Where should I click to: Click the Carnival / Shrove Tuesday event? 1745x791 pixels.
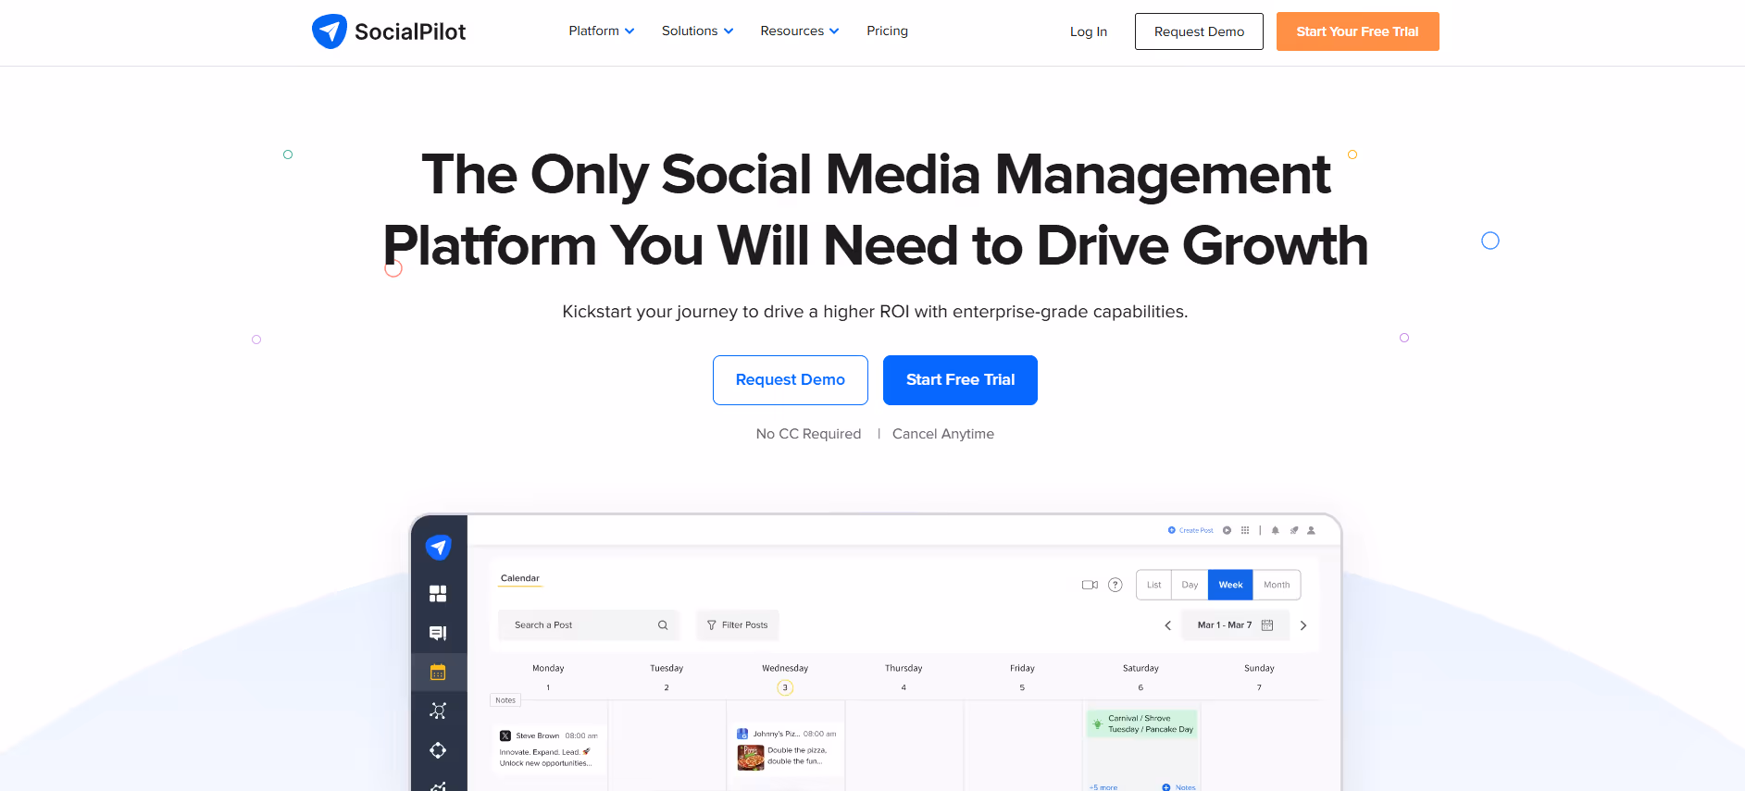(x=1141, y=723)
